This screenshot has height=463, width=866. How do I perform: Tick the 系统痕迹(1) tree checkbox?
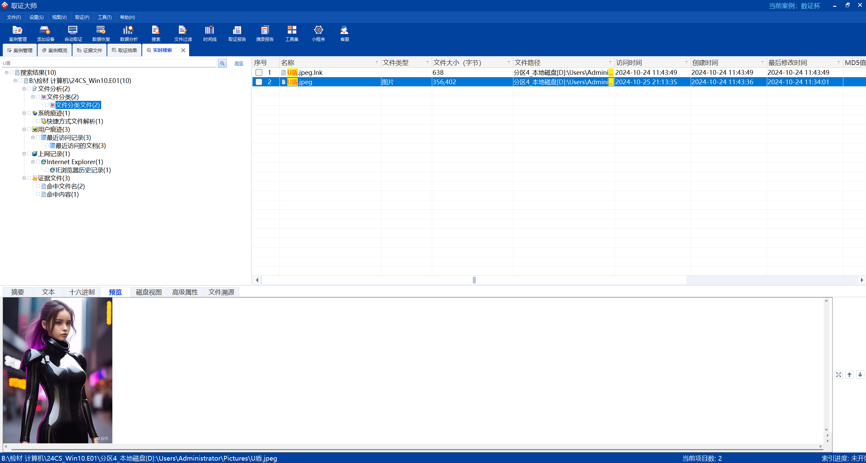(29, 113)
